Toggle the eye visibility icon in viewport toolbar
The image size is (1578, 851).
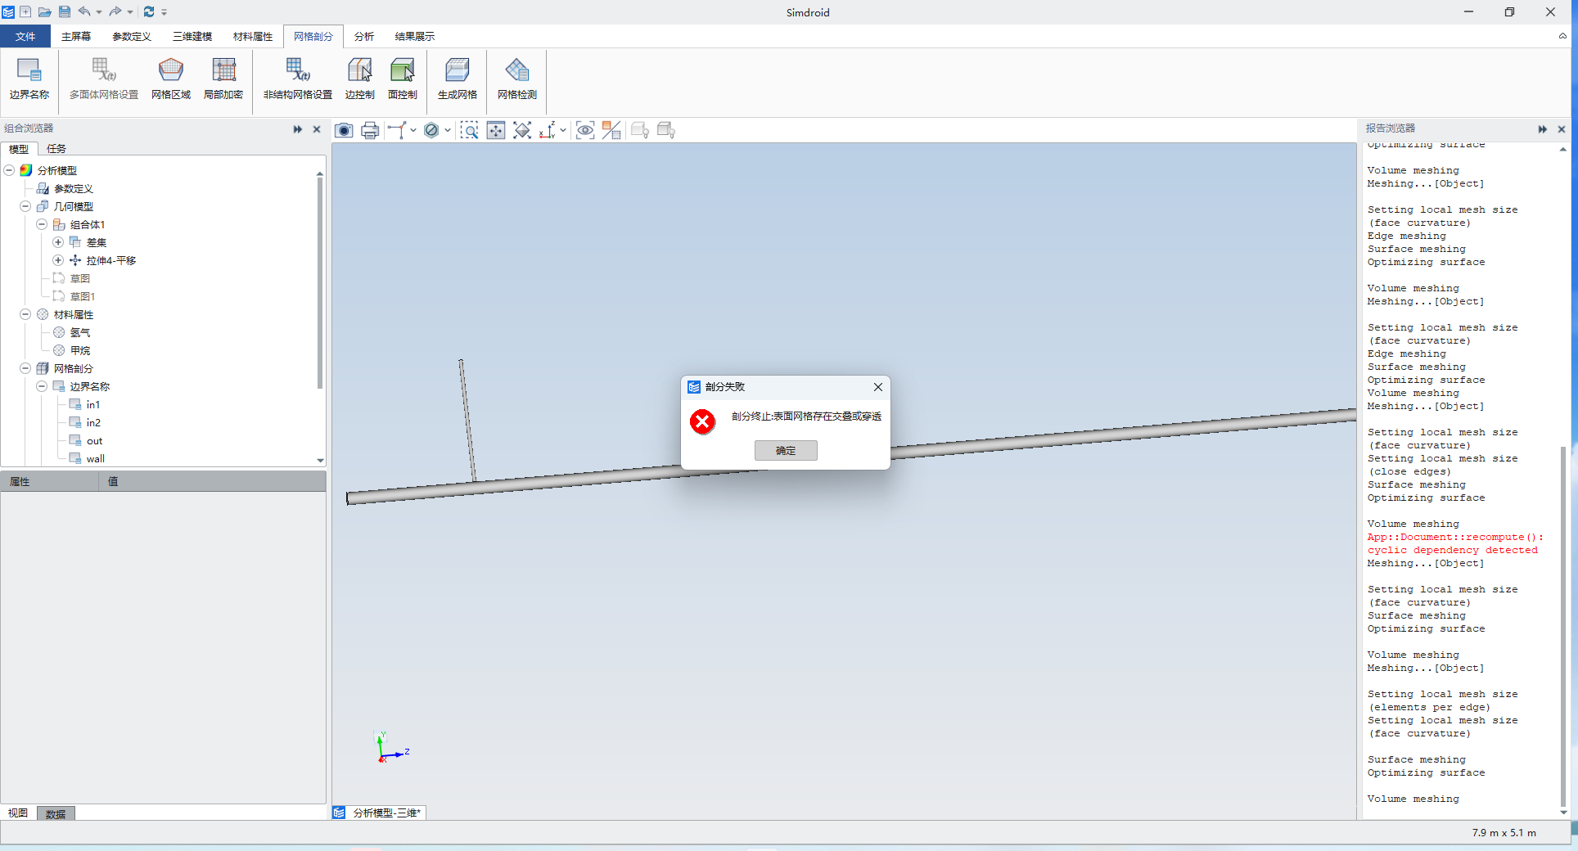coord(585,130)
